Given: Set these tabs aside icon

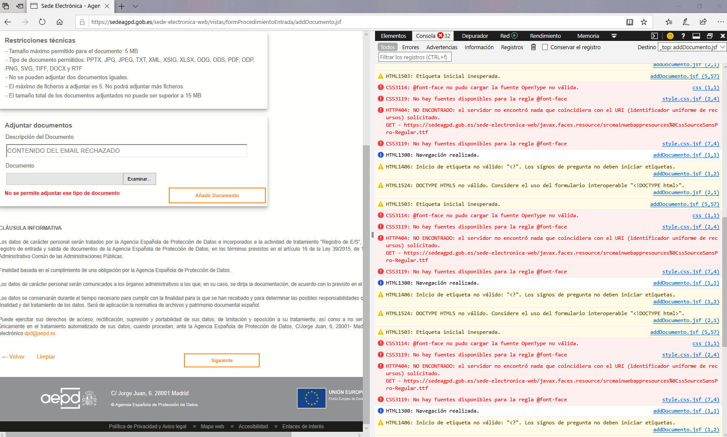Looking at the screenshot, I should (20, 6).
